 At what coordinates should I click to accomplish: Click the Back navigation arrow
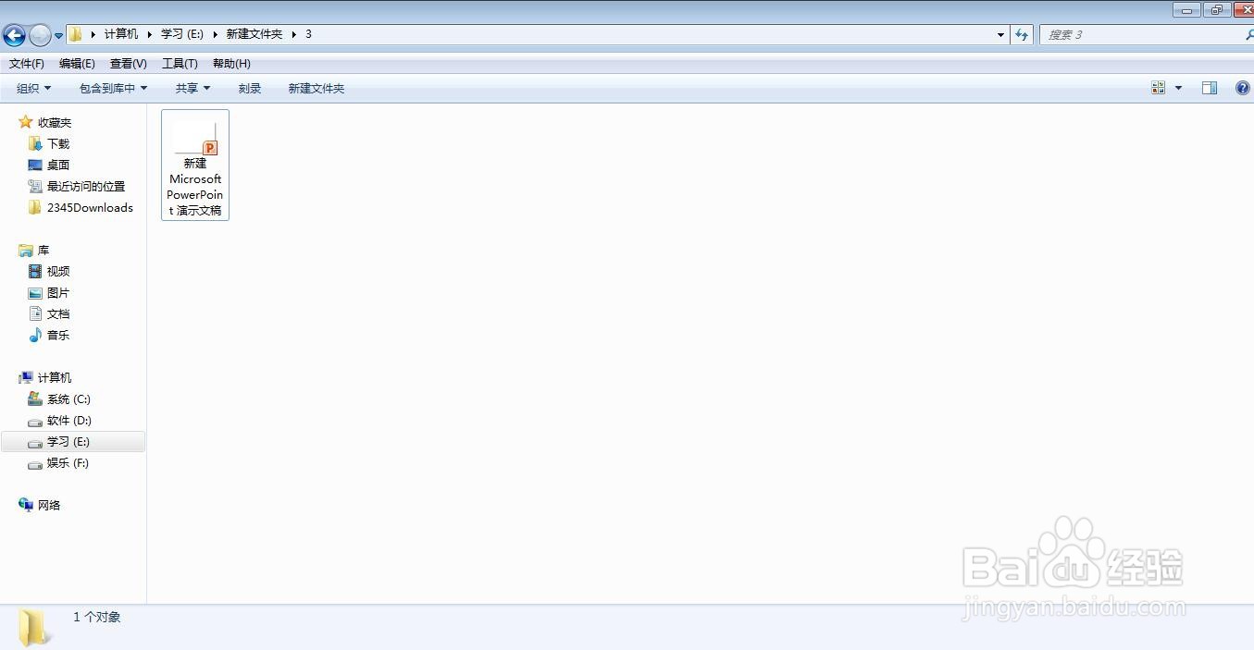click(x=14, y=35)
